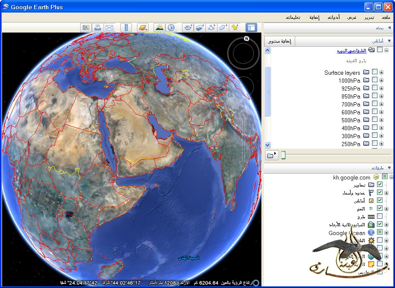Click the Print toolbar icon
395x288 pixels.
[97, 28]
